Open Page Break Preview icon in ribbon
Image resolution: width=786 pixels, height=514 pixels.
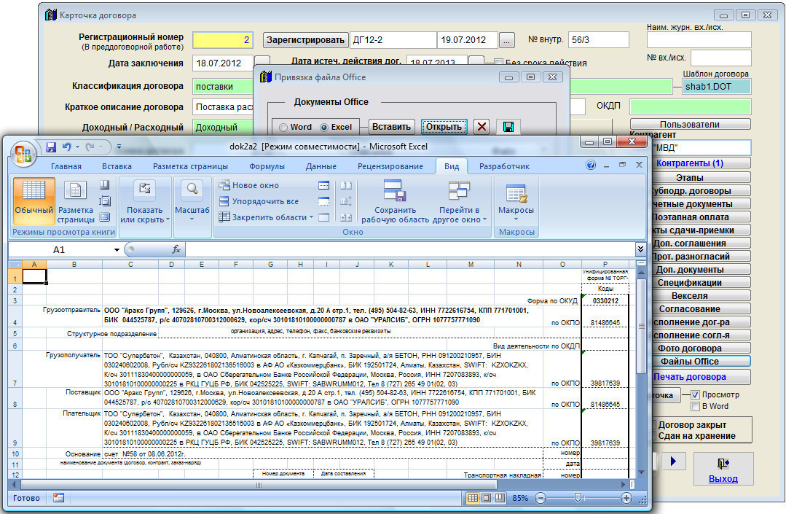[105, 185]
